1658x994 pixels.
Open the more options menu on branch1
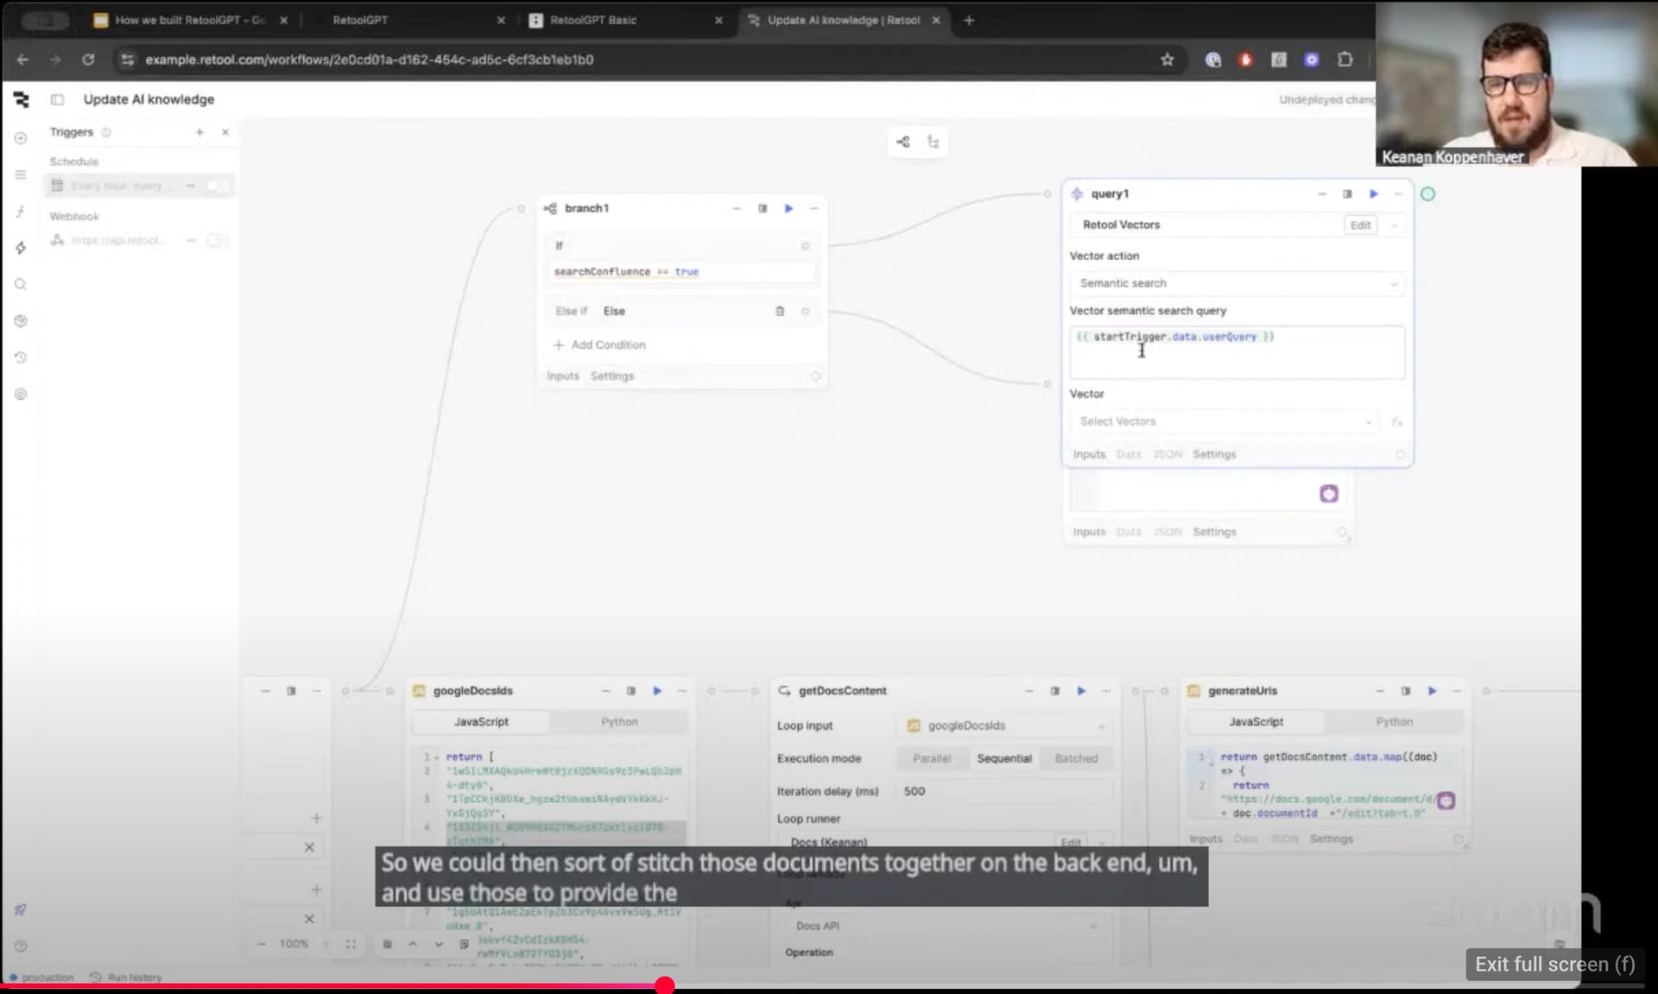point(813,208)
